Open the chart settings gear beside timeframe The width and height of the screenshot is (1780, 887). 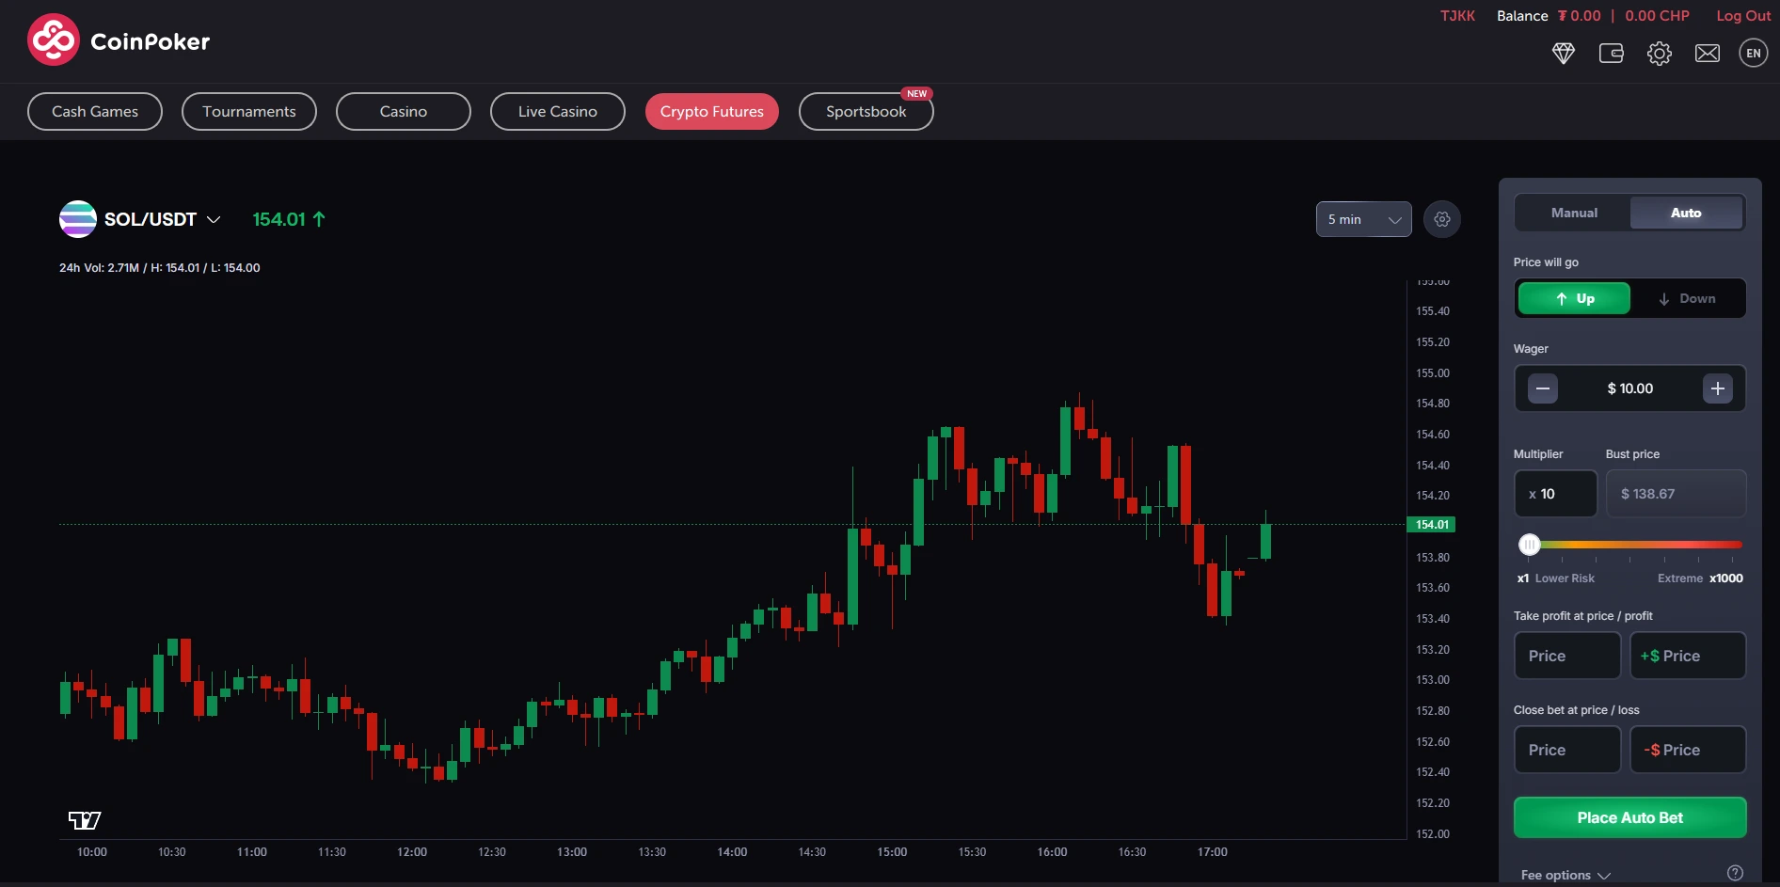pos(1442,219)
